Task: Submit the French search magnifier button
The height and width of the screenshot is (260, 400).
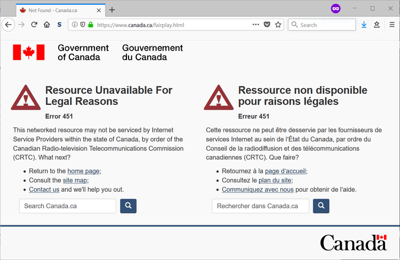Action: coord(321,206)
